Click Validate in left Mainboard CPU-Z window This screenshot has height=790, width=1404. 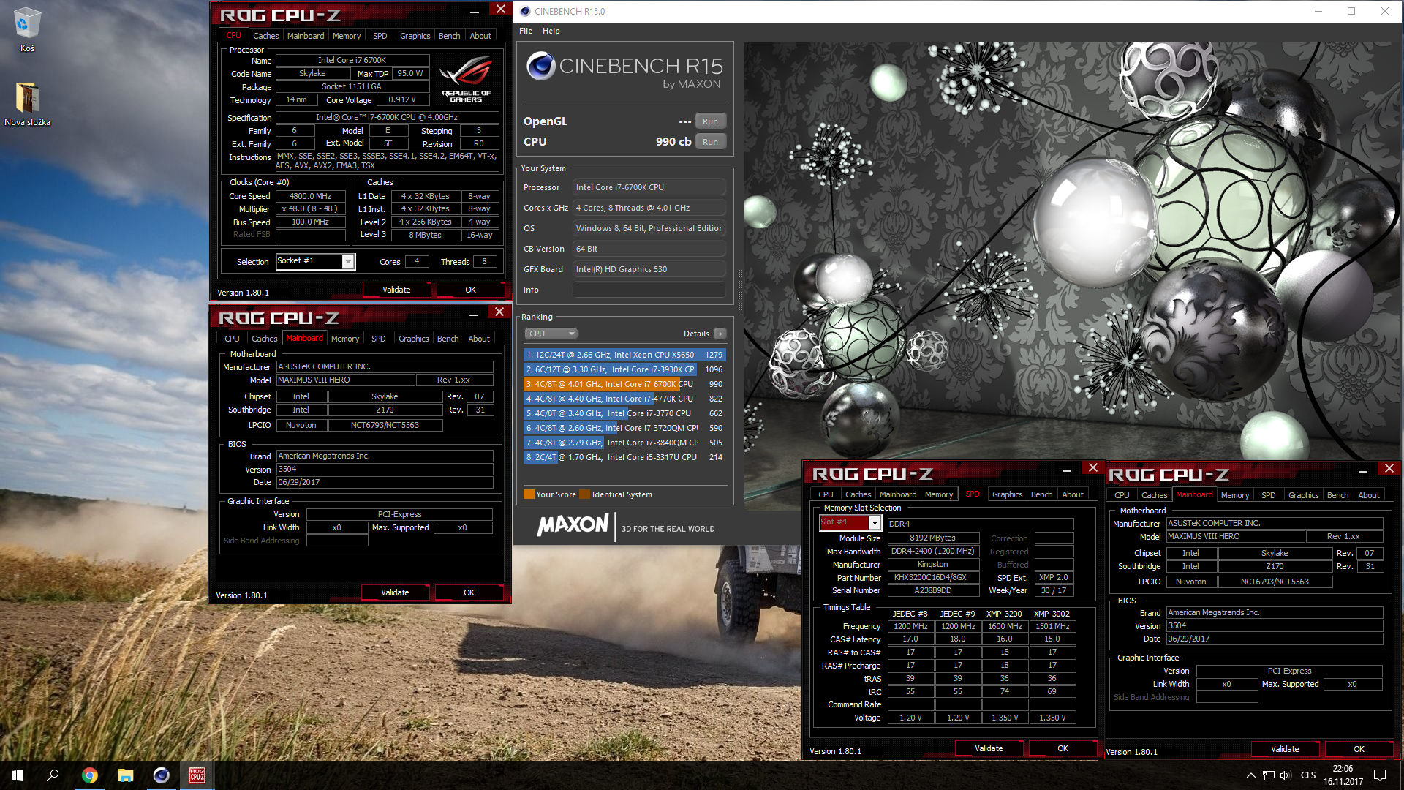tap(395, 592)
